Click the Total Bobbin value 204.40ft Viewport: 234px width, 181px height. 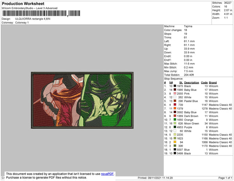tap(189, 75)
